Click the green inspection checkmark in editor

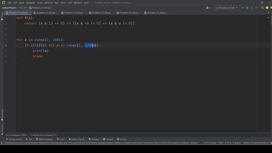[268, 17]
